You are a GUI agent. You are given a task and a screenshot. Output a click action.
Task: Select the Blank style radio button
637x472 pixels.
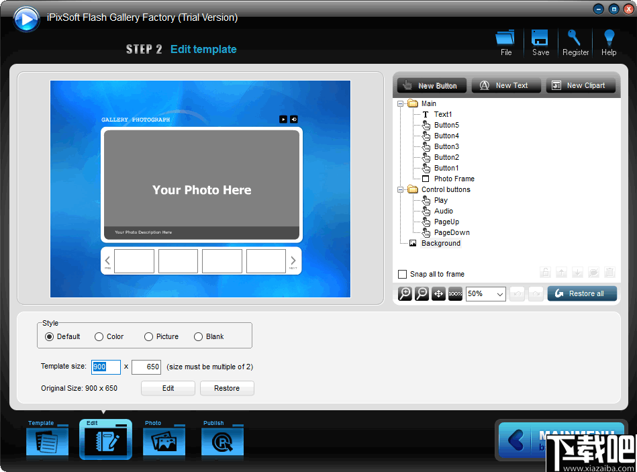pyautogui.click(x=198, y=337)
